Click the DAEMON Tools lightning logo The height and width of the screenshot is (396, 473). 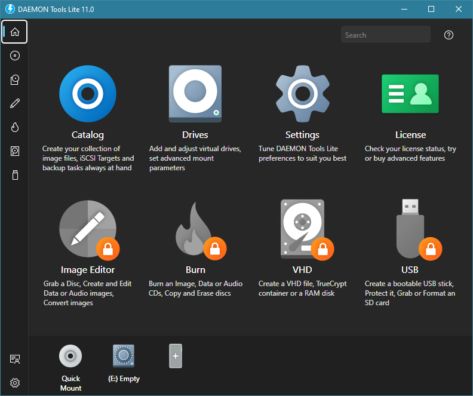[x=10, y=9]
